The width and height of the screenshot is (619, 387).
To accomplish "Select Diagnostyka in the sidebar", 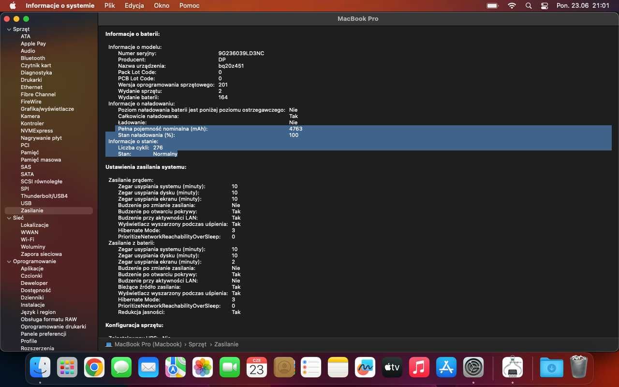I will click(36, 73).
